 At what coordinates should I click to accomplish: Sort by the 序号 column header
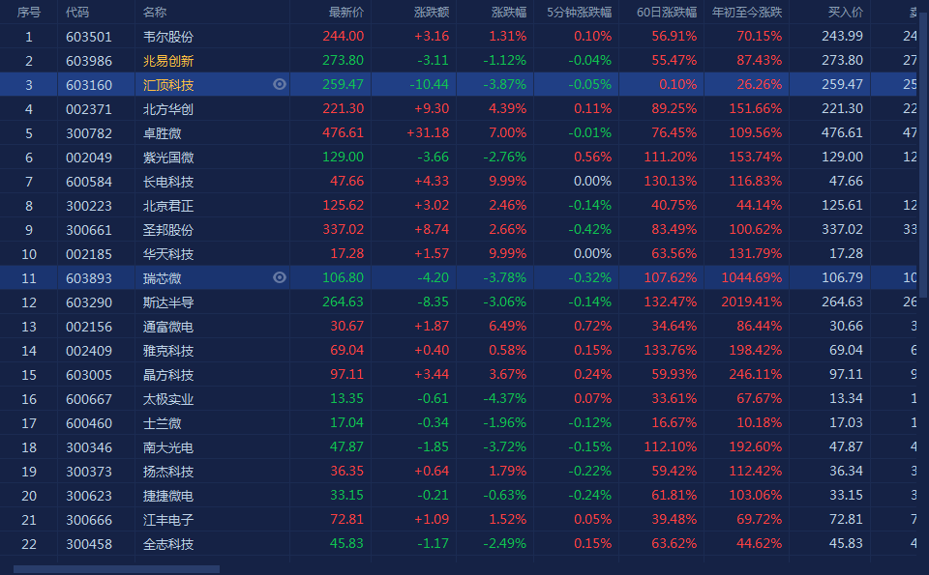pyautogui.click(x=28, y=13)
